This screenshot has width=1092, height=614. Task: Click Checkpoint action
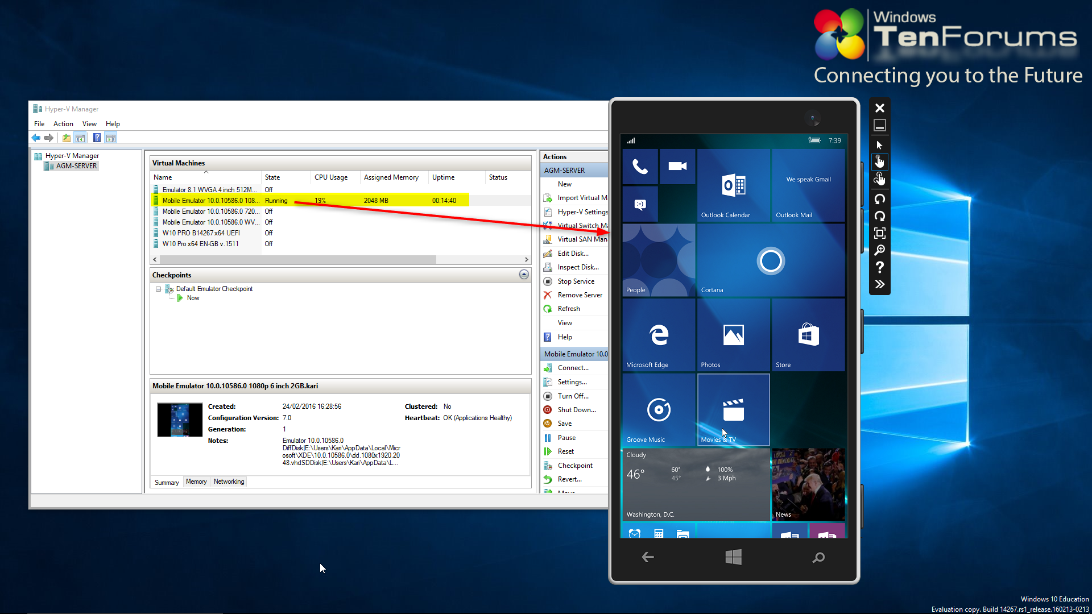[575, 466]
